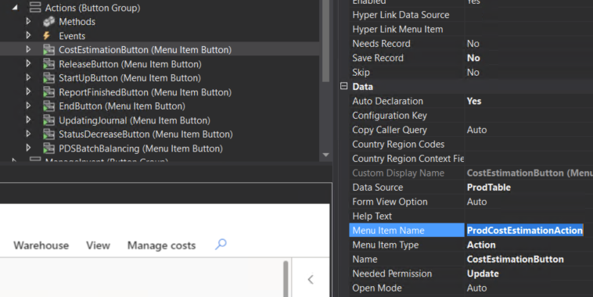Click the ReleaseButton menu item icon

(49, 64)
